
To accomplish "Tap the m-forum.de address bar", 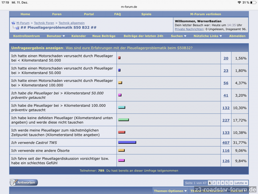I will coord(129,6).
